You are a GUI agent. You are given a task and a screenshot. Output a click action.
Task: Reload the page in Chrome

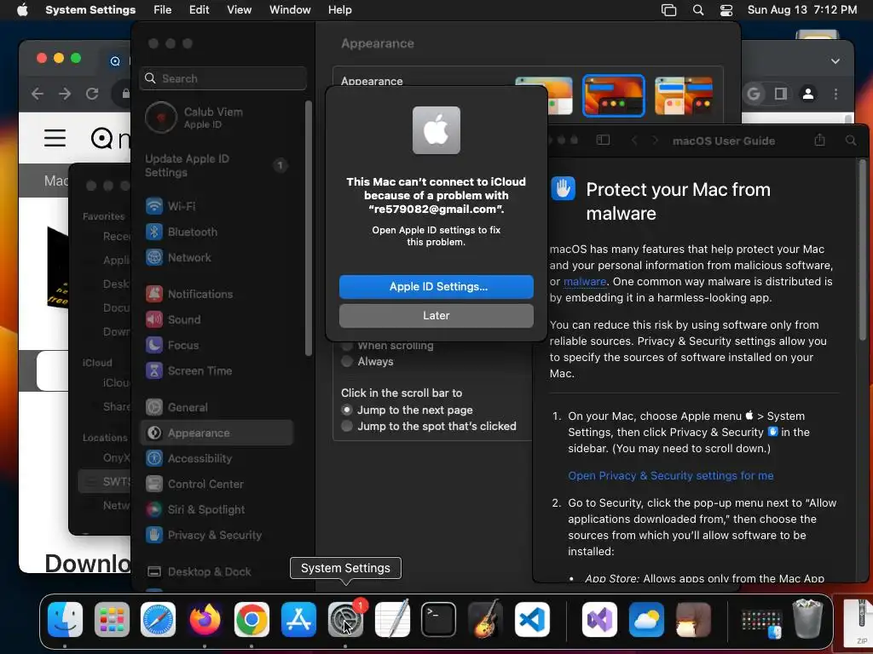pyautogui.click(x=92, y=94)
